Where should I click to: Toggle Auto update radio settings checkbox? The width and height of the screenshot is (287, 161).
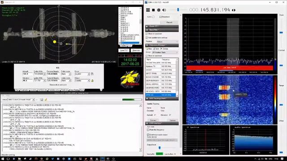147,38
